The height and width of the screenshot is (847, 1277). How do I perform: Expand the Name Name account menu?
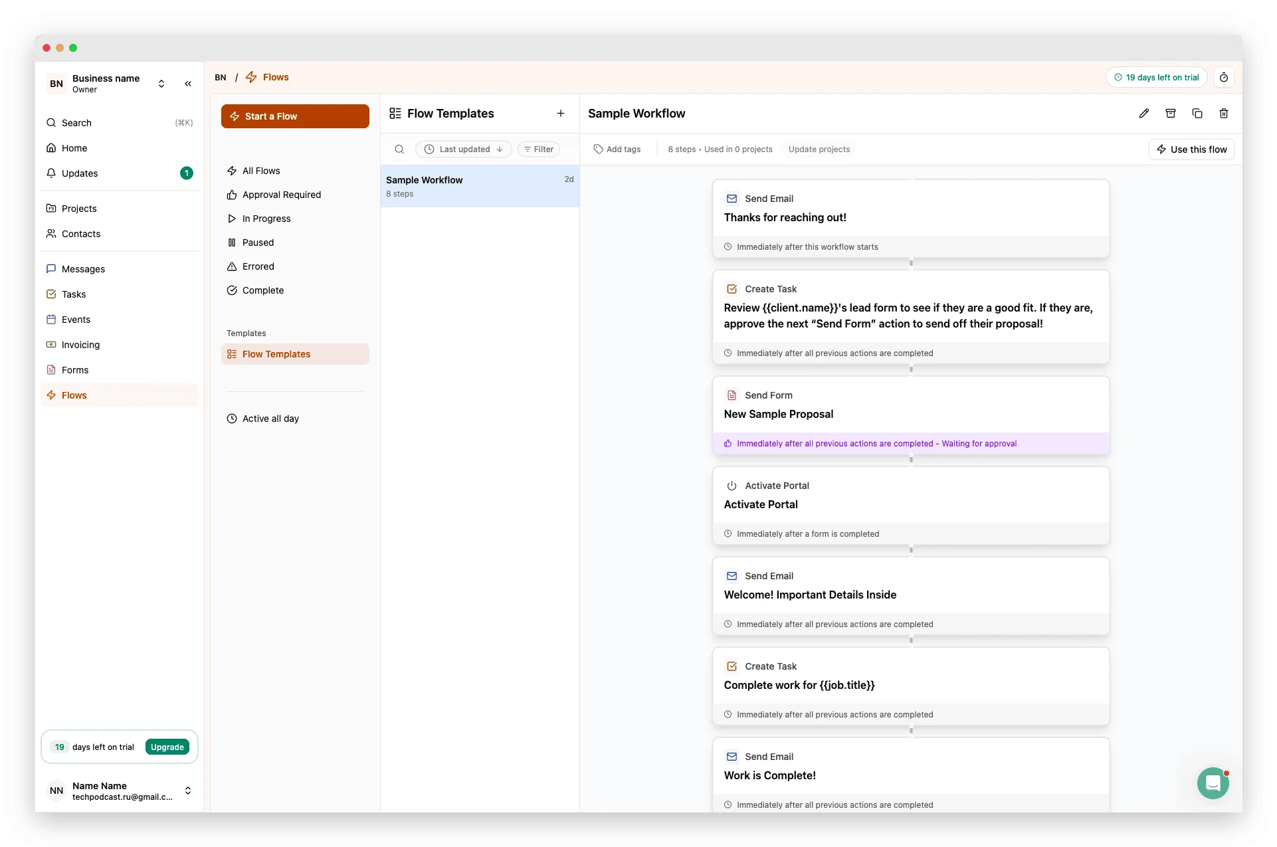pyautogui.click(x=120, y=791)
